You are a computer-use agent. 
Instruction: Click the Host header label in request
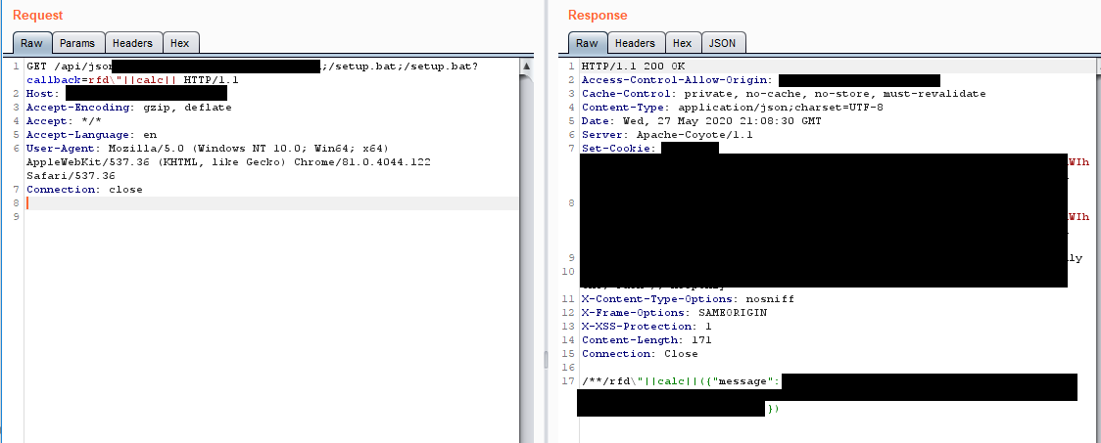click(x=43, y=94)
